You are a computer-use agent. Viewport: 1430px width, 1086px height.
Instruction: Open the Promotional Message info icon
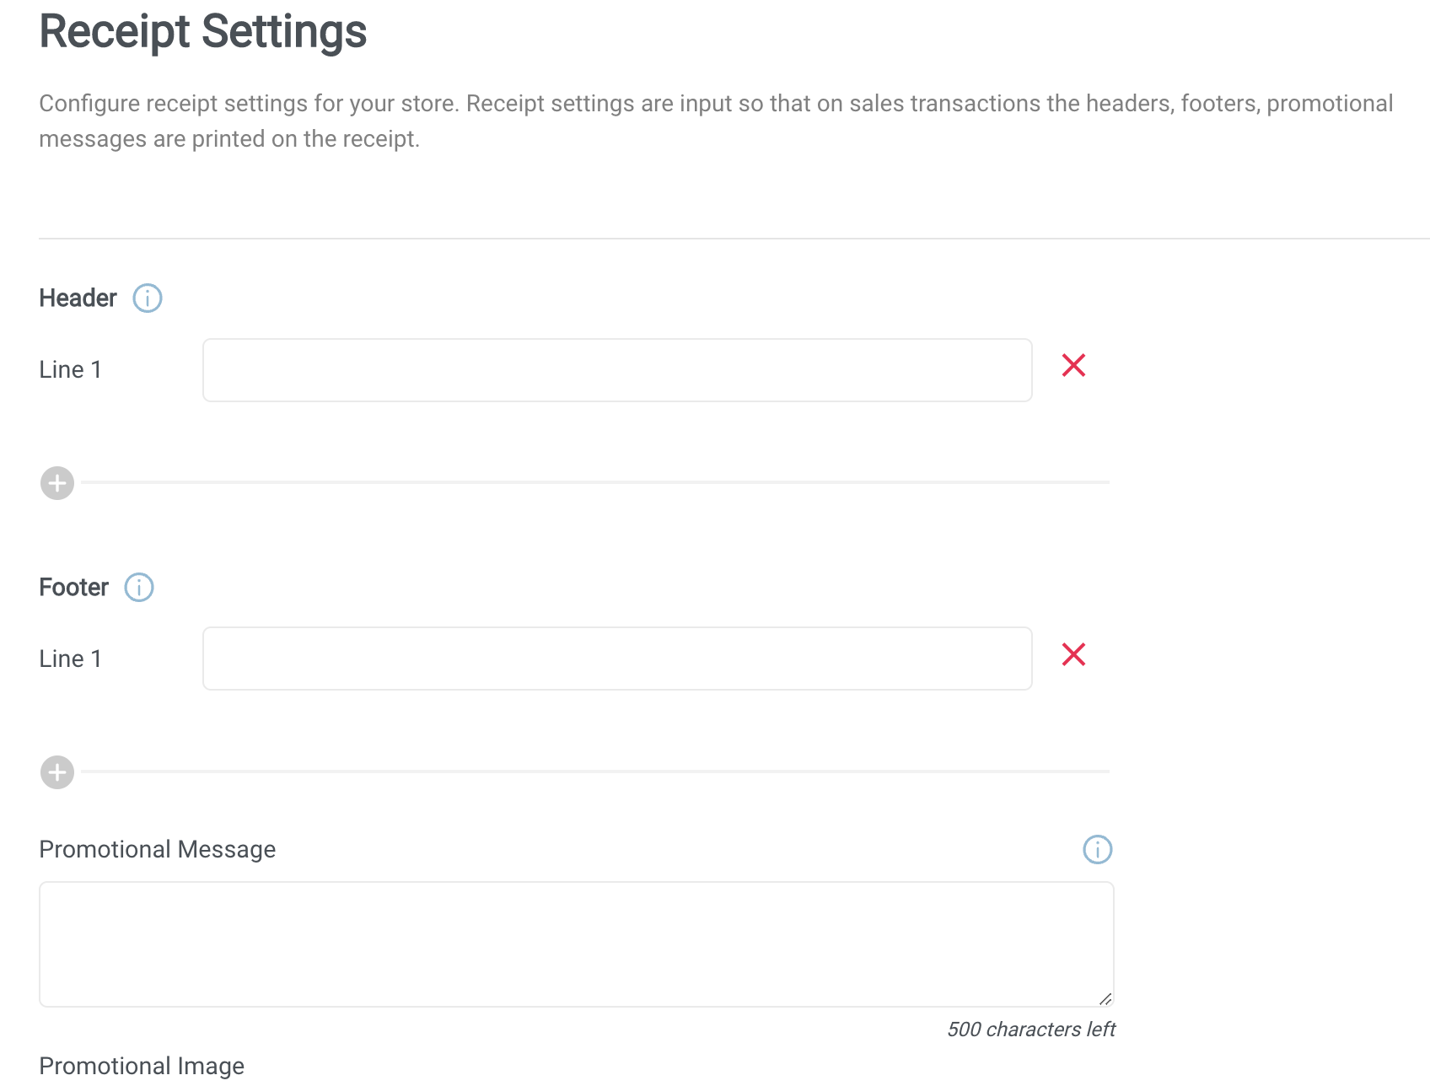1097,849
